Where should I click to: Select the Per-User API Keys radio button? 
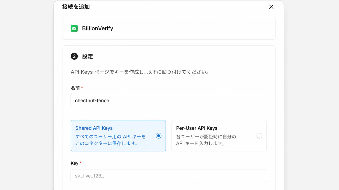point(259,136)
